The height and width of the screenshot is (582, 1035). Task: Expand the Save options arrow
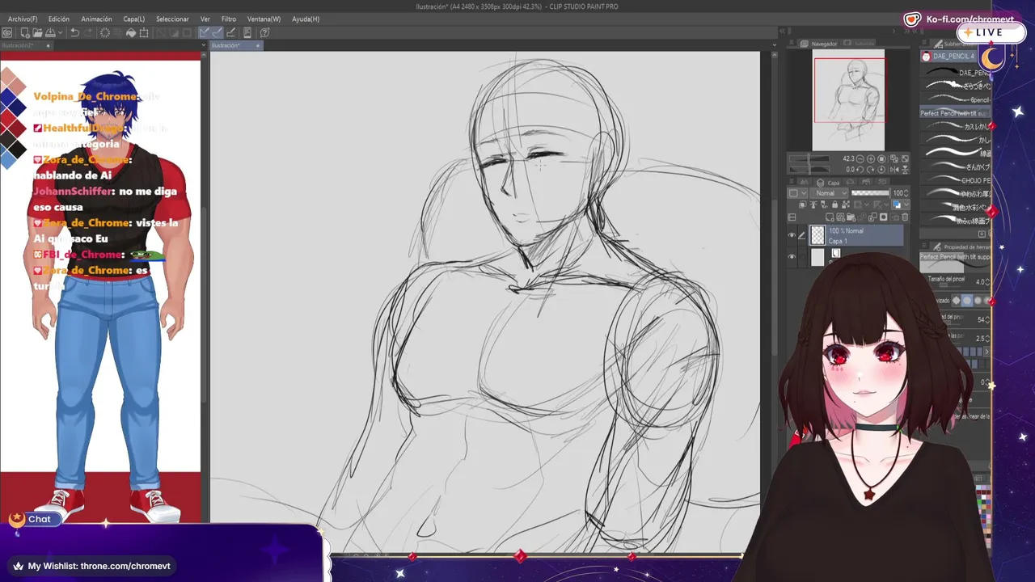pos(61,33)
